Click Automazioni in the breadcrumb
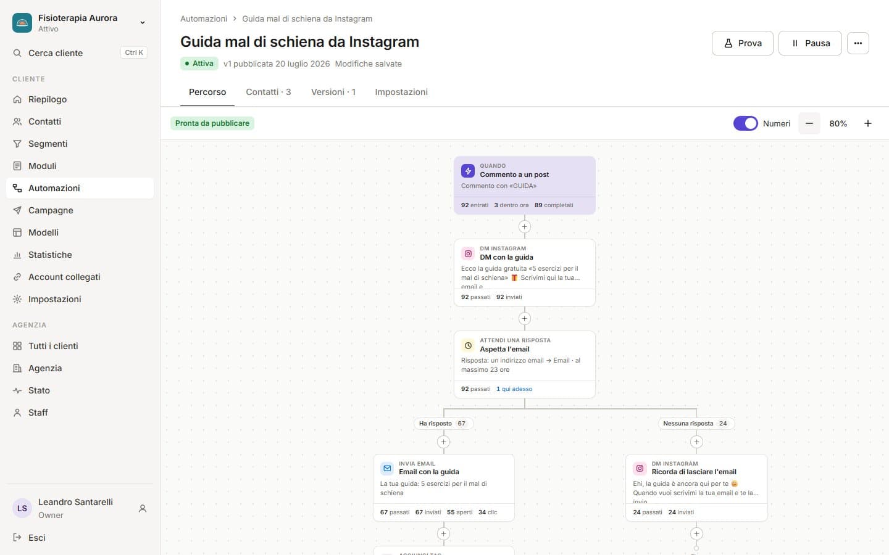Screen dimensions: 889x555 [204, 19]
